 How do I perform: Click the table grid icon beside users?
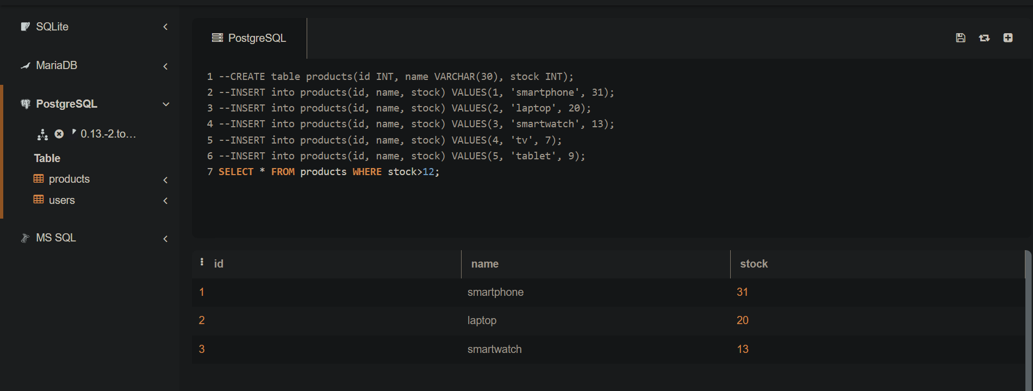[39, 200]
